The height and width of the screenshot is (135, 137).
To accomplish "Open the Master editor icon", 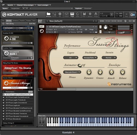I will click(54, 15).
